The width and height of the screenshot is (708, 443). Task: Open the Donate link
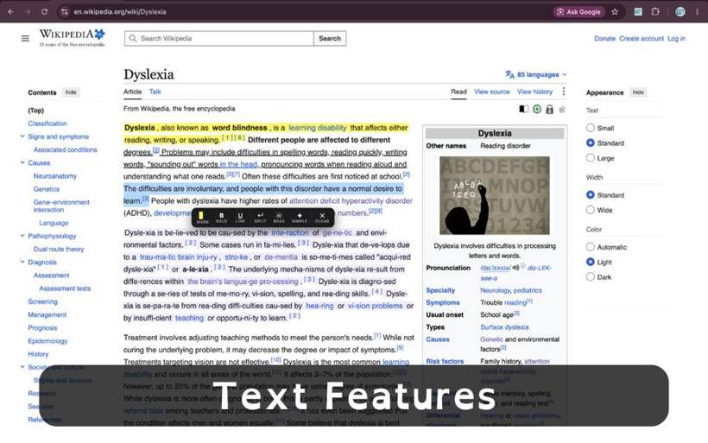click(x=604, y=39)
